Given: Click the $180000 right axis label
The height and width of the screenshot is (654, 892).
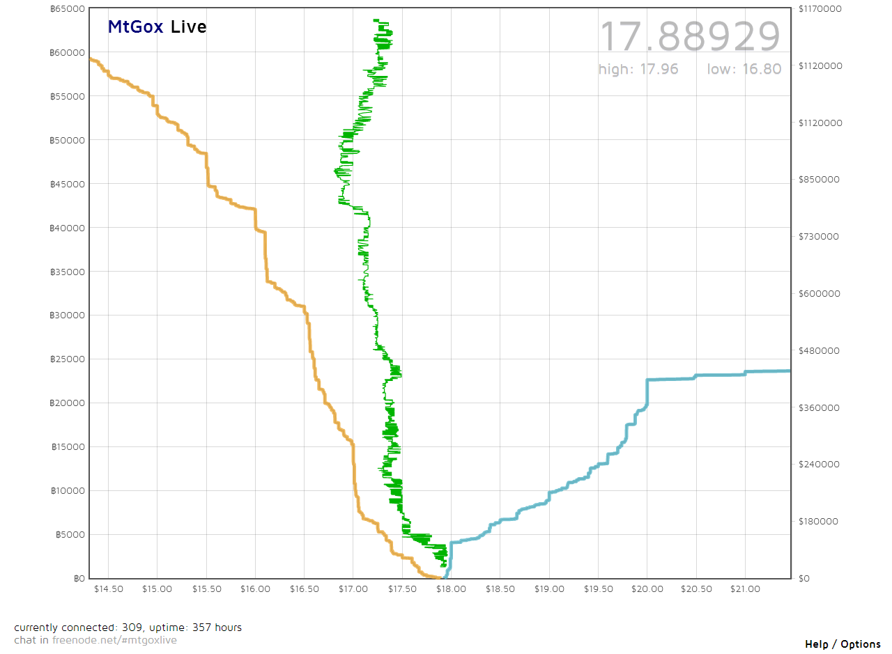Looking at the screenshot, I should [819, 522].
